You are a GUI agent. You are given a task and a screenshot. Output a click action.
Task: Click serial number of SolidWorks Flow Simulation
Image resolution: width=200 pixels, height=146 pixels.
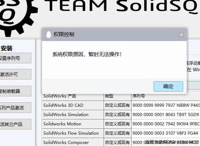click(166, 133)
